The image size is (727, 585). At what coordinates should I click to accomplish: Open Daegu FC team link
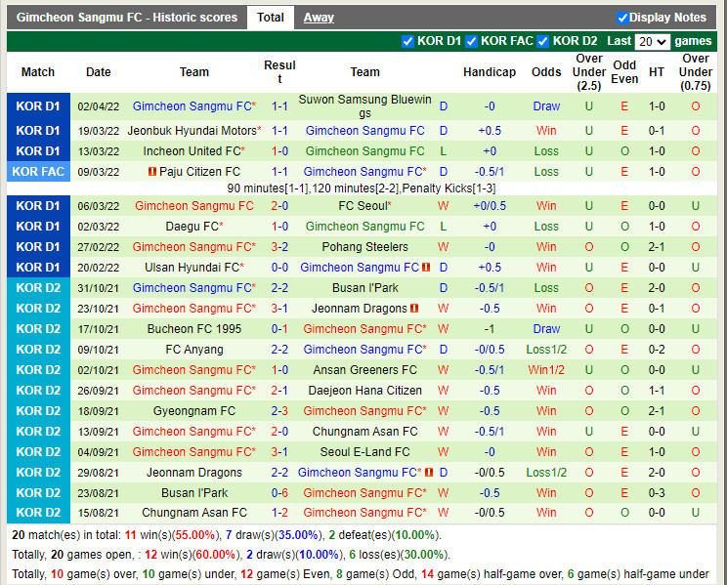pyautogui.click(x=193, y=227)
